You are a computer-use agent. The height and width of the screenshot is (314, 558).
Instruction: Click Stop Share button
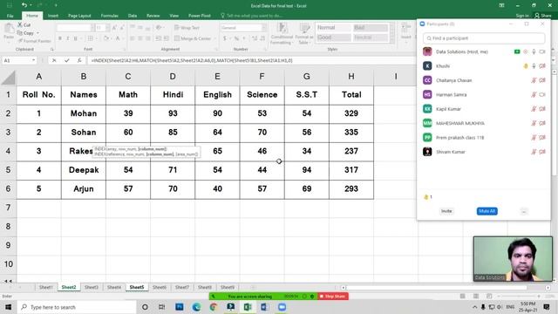point(333,297)
